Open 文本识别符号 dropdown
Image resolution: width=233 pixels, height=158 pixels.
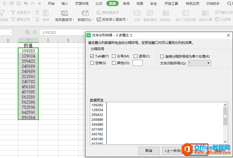(x=199, y=63)
